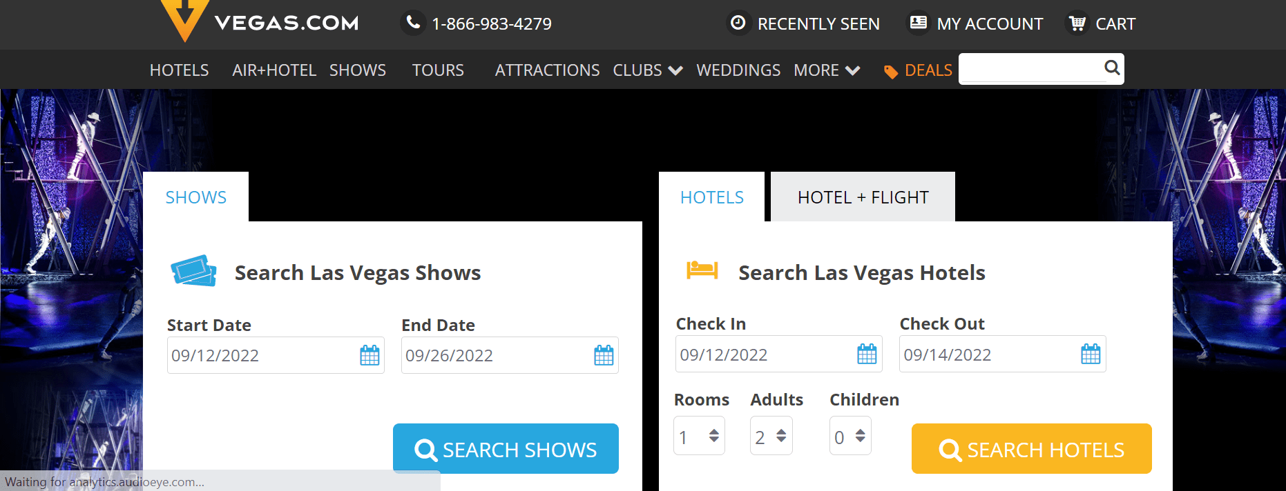Open the Adults count selector
Screen dimensions: 1286x491
(x=771, y=436)
